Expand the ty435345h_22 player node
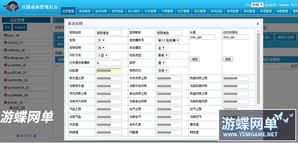Image resolution: width=298 pixels, height=143 pixels. [x=5, y=80]
